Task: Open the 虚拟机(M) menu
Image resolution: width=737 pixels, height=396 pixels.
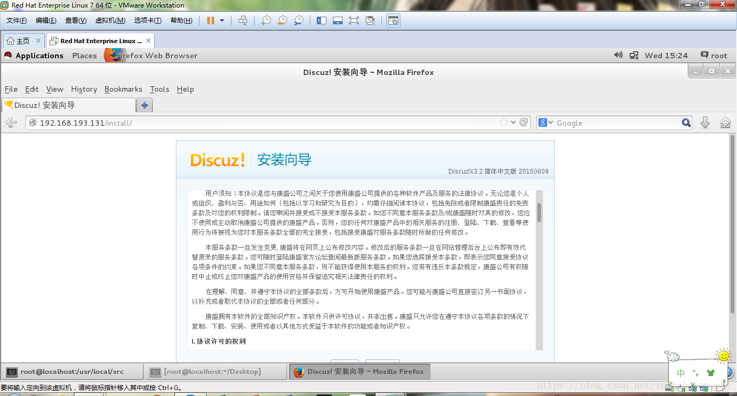Action: point(110,21)
